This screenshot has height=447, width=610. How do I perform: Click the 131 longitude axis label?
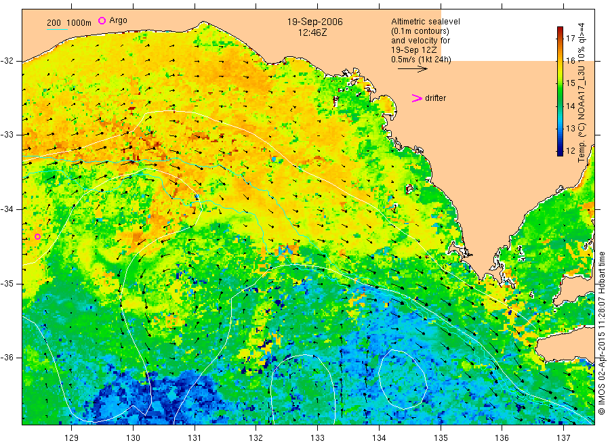point(195,438)
